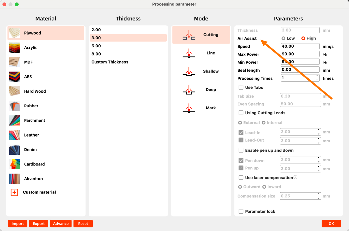Image resolution: width=349 pixels, height=231 pixels.
Task: Select the Mark mode icon
Action: (189, 108)
